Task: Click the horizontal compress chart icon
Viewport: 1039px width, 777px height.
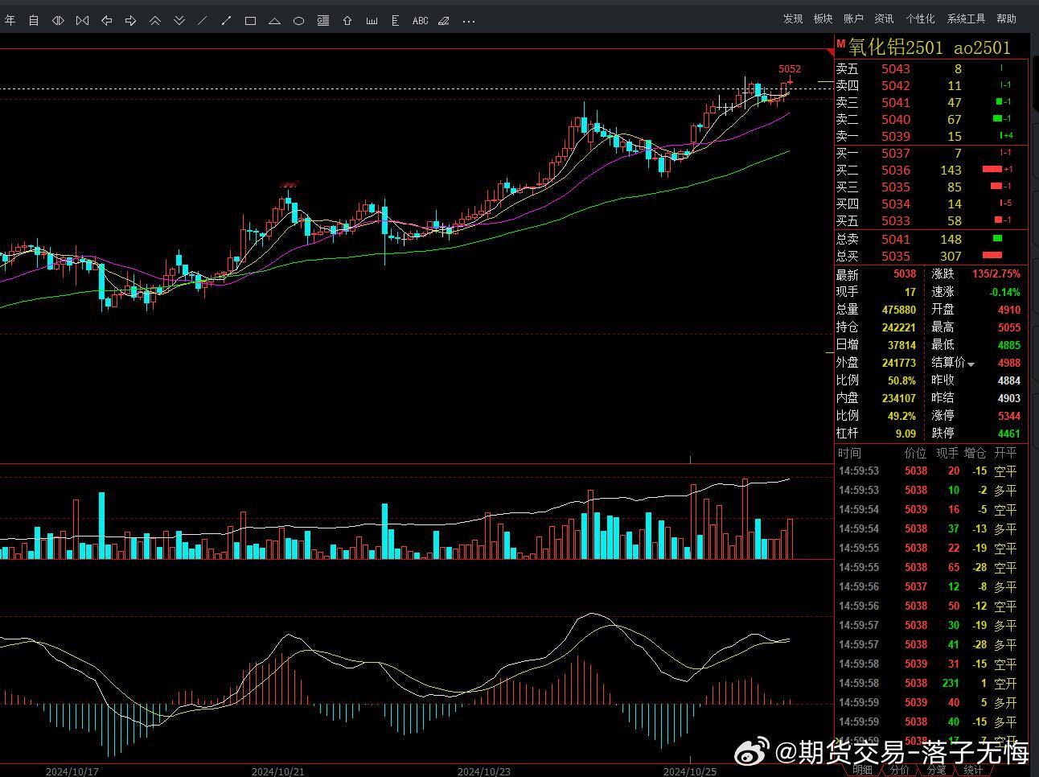Action: point(58,20)
